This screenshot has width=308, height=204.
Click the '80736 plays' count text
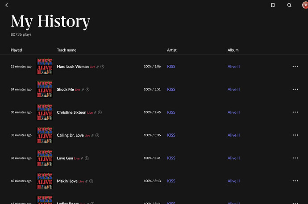pos(21,34)
